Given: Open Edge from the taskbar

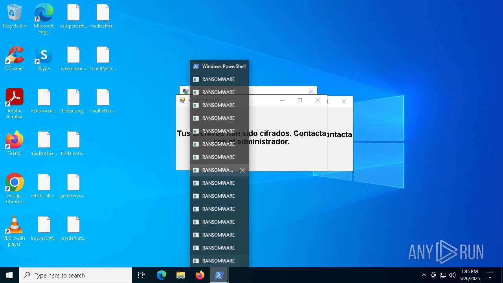Looking at the screenshot, I should (x=162, y=275).
